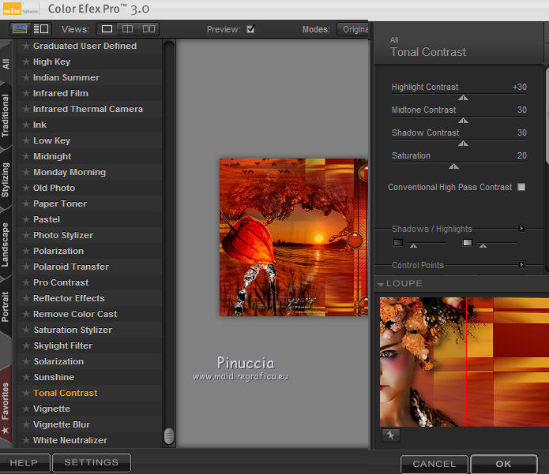The height and width of the screenshot is (474, 549).
Task: Collapse the Loupe panel
Action: [381, 284]
